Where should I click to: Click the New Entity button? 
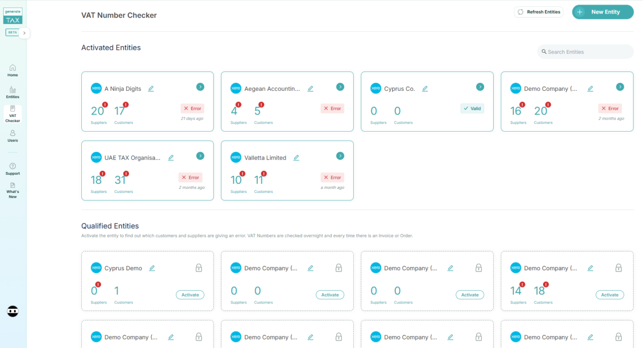pyautogui.click(x=602, y=12)
